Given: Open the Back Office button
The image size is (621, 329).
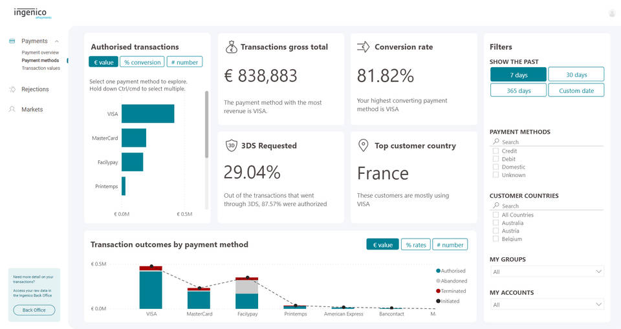Looking at the screenshot, I should (x=34, y=310).
